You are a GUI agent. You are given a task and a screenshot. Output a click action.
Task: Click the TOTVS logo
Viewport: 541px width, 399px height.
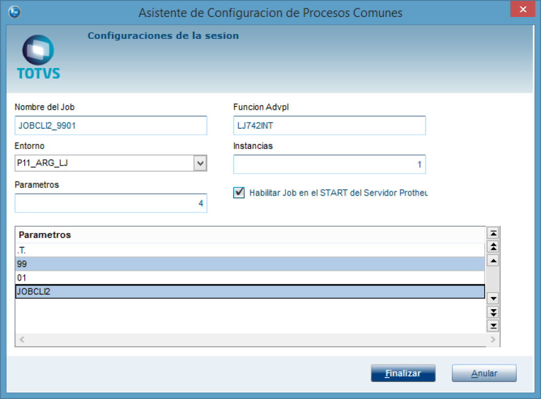point(38,57)
